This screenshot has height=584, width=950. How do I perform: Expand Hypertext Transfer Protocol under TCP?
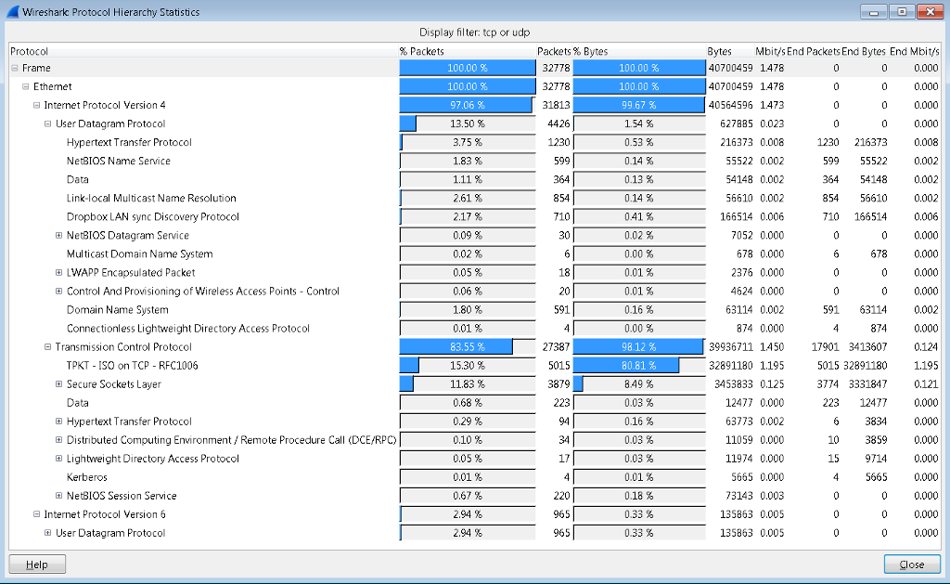click(58, 422)
